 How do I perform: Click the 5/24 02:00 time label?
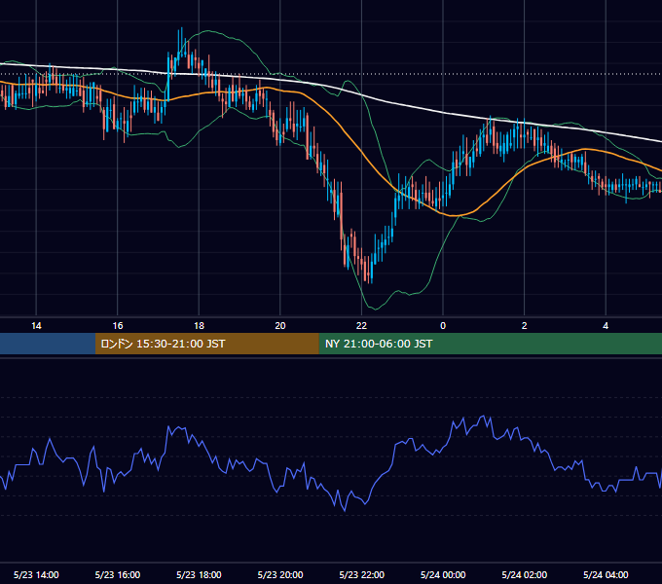coord(525,574)
